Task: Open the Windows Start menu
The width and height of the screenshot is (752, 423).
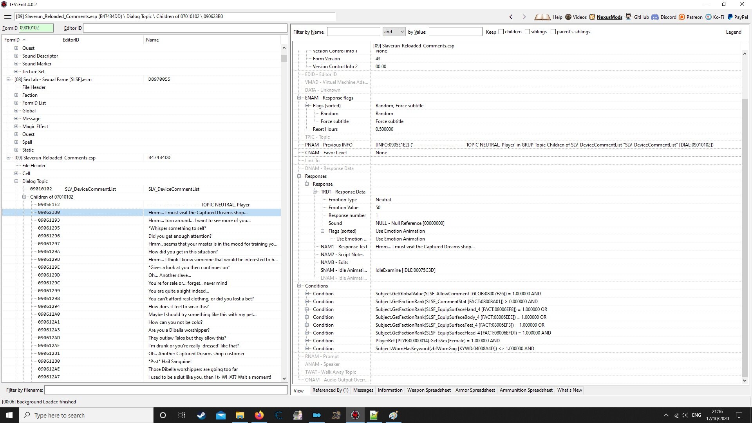Action: [9, 415]
